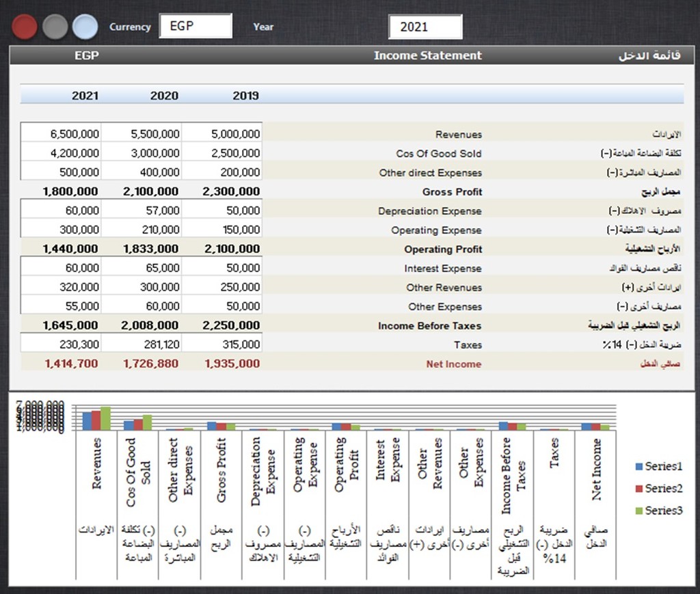Viewport: 700px width, 594px height.
Task: Click the Income Before Taxes row label
Action: pos(430,326)
